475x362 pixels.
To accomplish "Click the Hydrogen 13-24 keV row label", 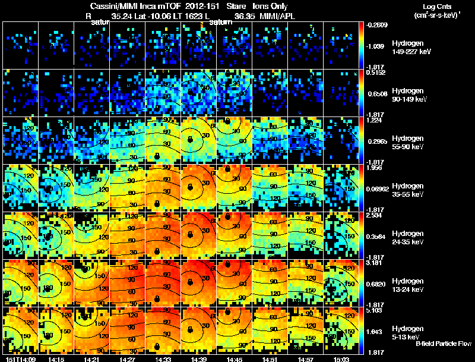I will tap(408, 285).
